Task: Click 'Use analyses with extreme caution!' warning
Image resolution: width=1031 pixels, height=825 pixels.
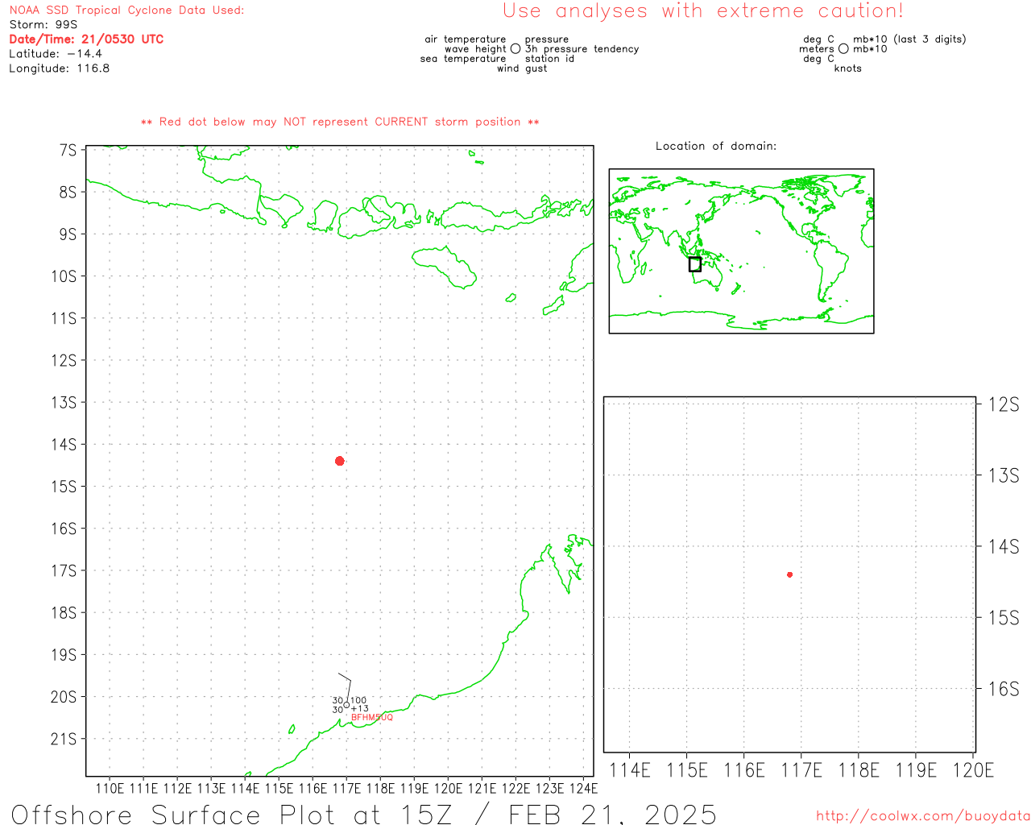Action: [703, 11]
